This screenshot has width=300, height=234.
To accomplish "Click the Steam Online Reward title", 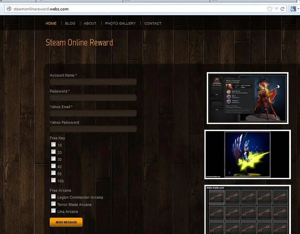I will tap(79, 42).
